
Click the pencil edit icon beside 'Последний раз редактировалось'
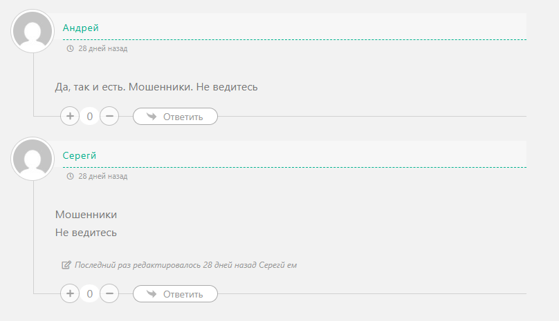point(66,265)
